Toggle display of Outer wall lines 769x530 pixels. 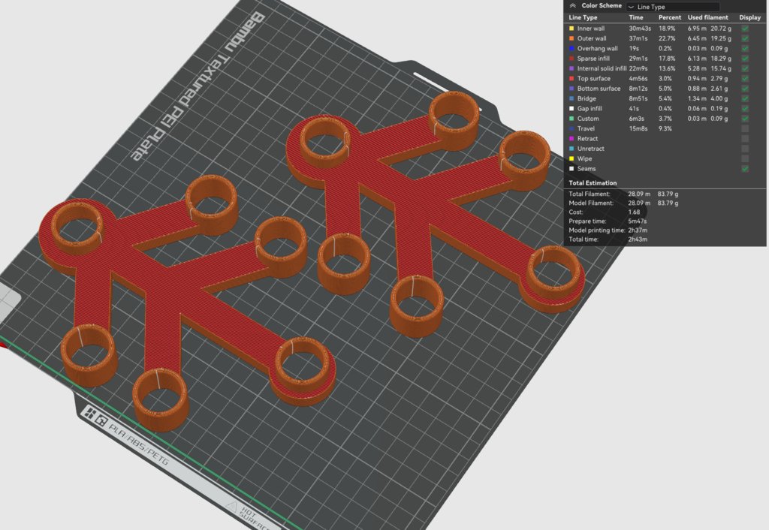pos(745,38)
